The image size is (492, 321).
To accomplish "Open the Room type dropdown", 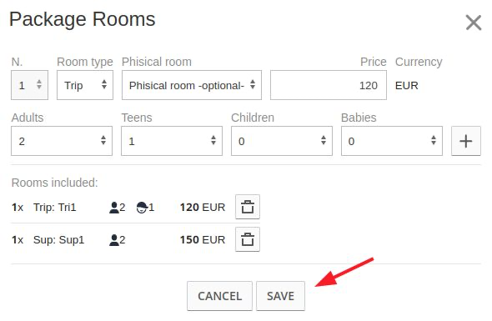I will point(85,85).
